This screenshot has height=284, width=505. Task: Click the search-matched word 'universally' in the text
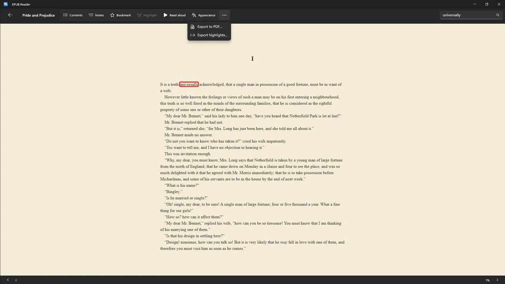point(189,84)
